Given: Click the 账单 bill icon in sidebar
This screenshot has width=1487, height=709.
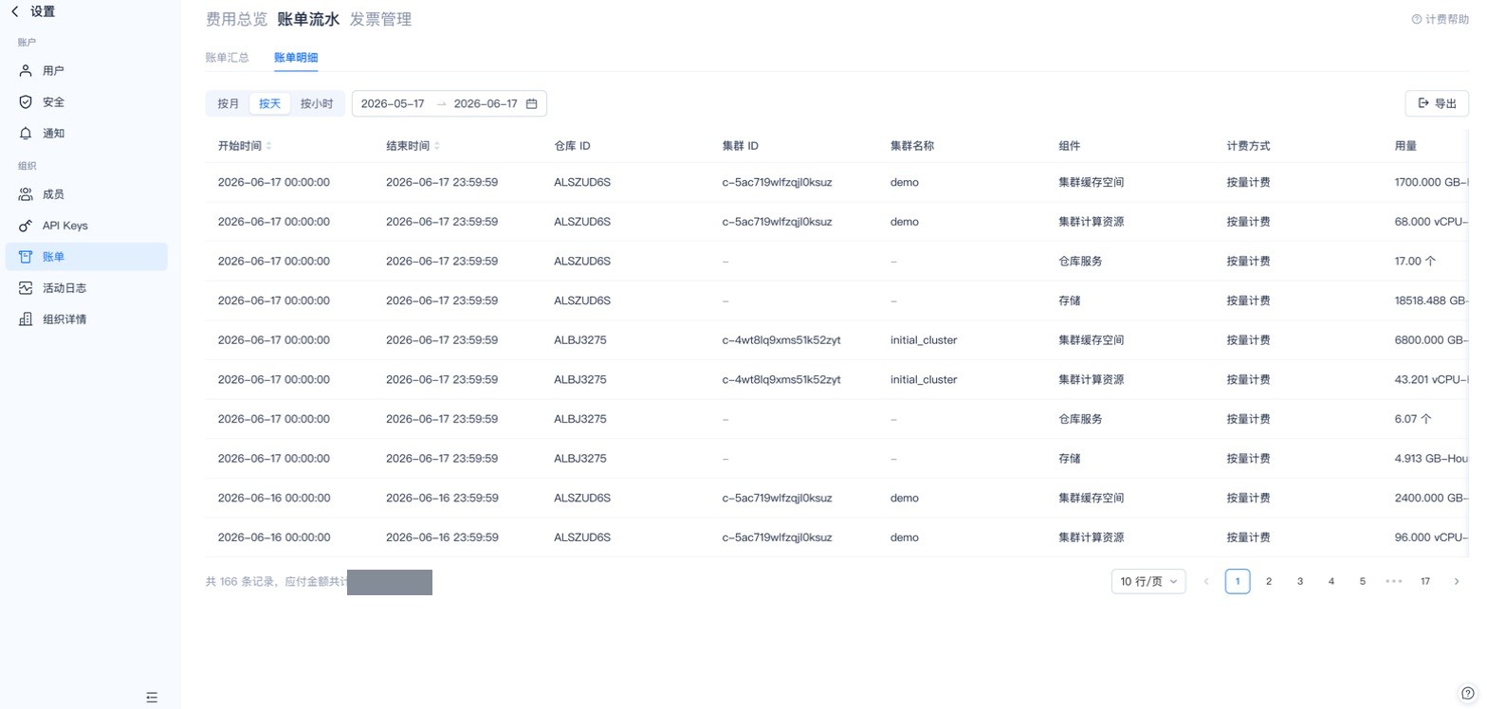Looking at the screenshot, I should 26,257.
